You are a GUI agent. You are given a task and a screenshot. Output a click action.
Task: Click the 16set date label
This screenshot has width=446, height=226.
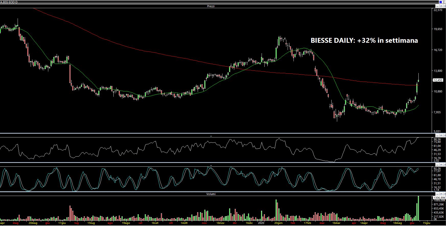click(x=155, y=223)
